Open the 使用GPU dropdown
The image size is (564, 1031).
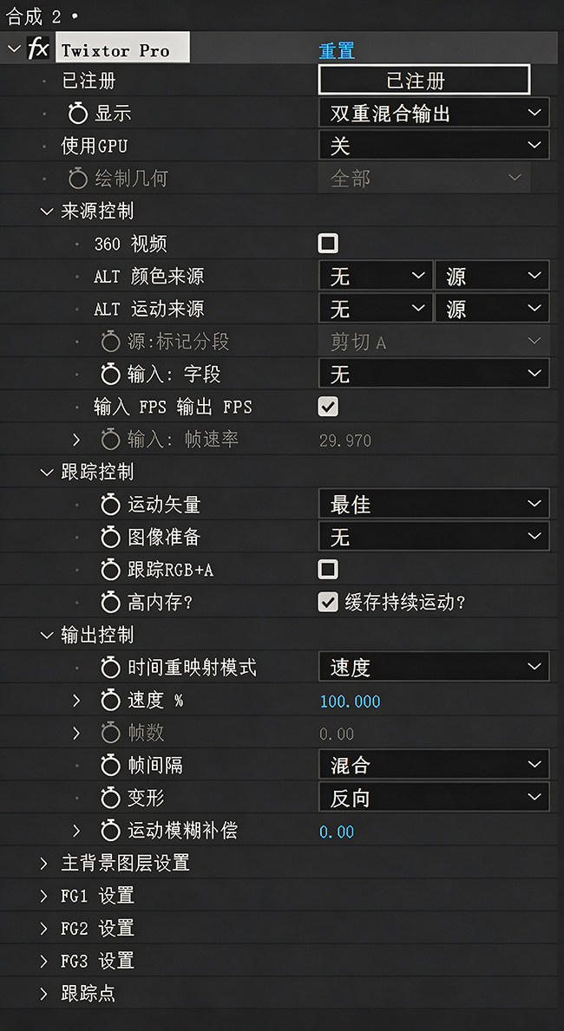pyautogui.click(x=435, y=145)
